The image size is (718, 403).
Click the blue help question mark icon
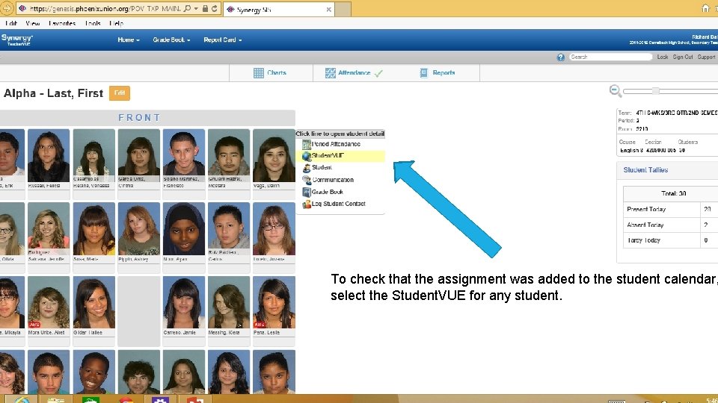coord(560,57)
